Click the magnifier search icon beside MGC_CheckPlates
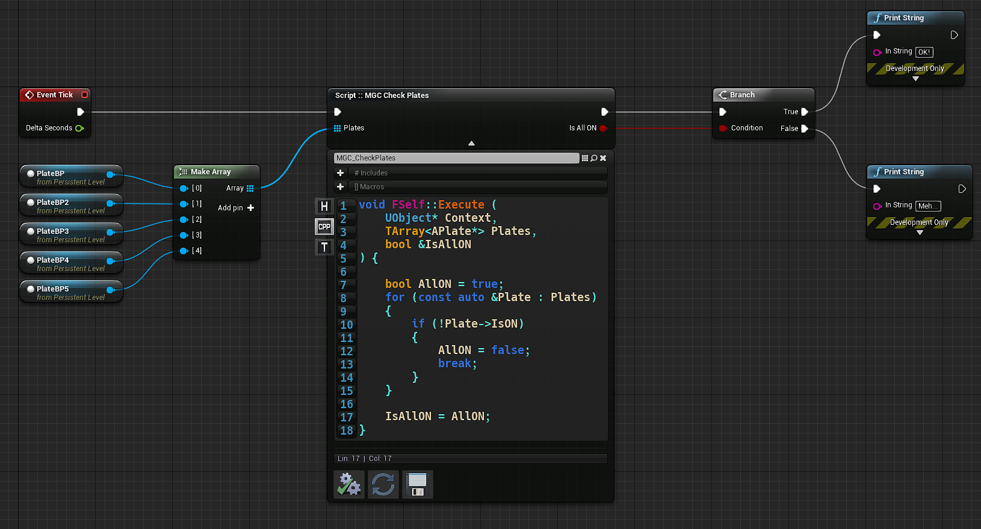Viewport: 981px width, 529px height. 594,158
